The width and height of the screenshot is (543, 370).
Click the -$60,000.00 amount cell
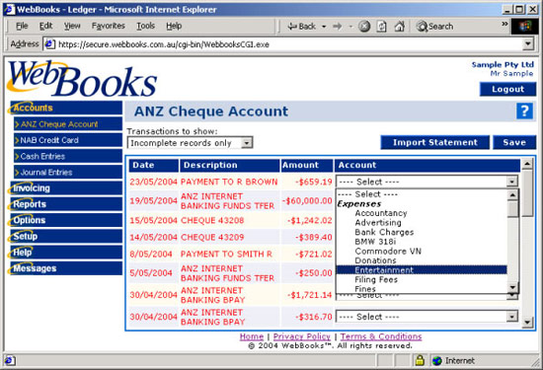tap(307, 200)
